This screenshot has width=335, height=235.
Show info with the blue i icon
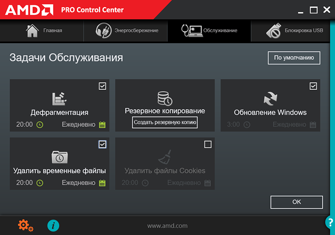point(53,225)
